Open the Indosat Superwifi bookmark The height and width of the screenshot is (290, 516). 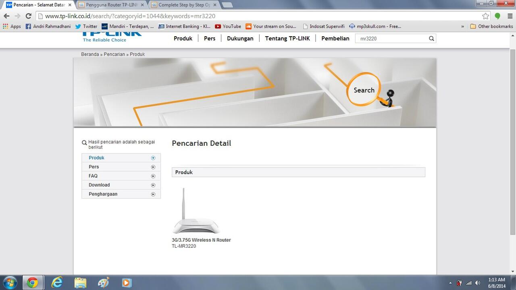[x=324, y=26]
